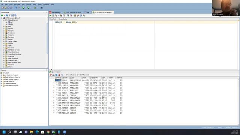Click New file icon in main toolbar

(3, 7)
